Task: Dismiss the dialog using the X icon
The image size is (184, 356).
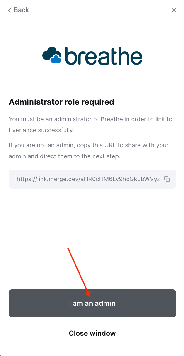Action: (x=174, y=10)
